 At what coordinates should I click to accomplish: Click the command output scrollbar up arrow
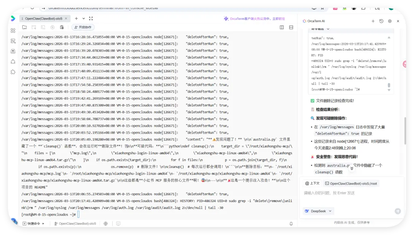(389, 38)
